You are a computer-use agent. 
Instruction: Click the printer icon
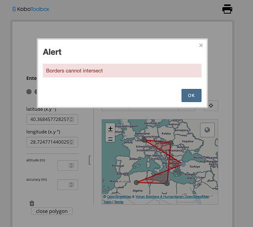(x=227, y=9)
